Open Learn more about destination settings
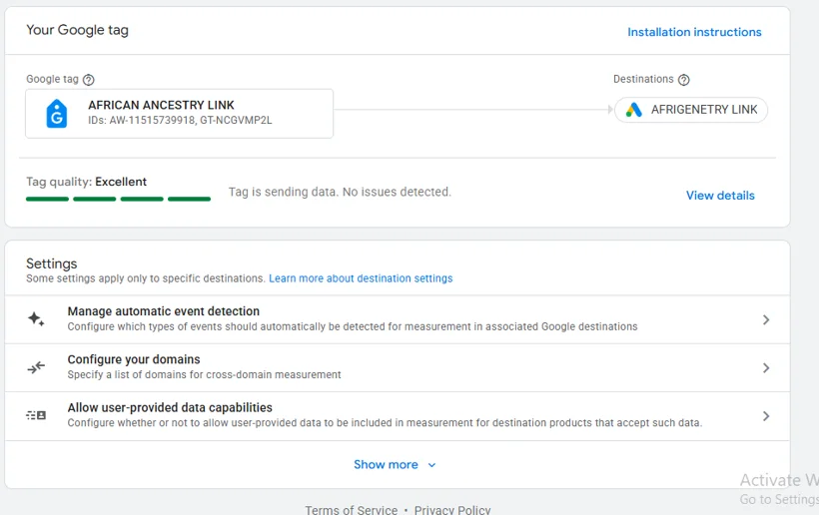Image resolution: width=819 pixels, height=515 pixels. [x=361, y=278]
